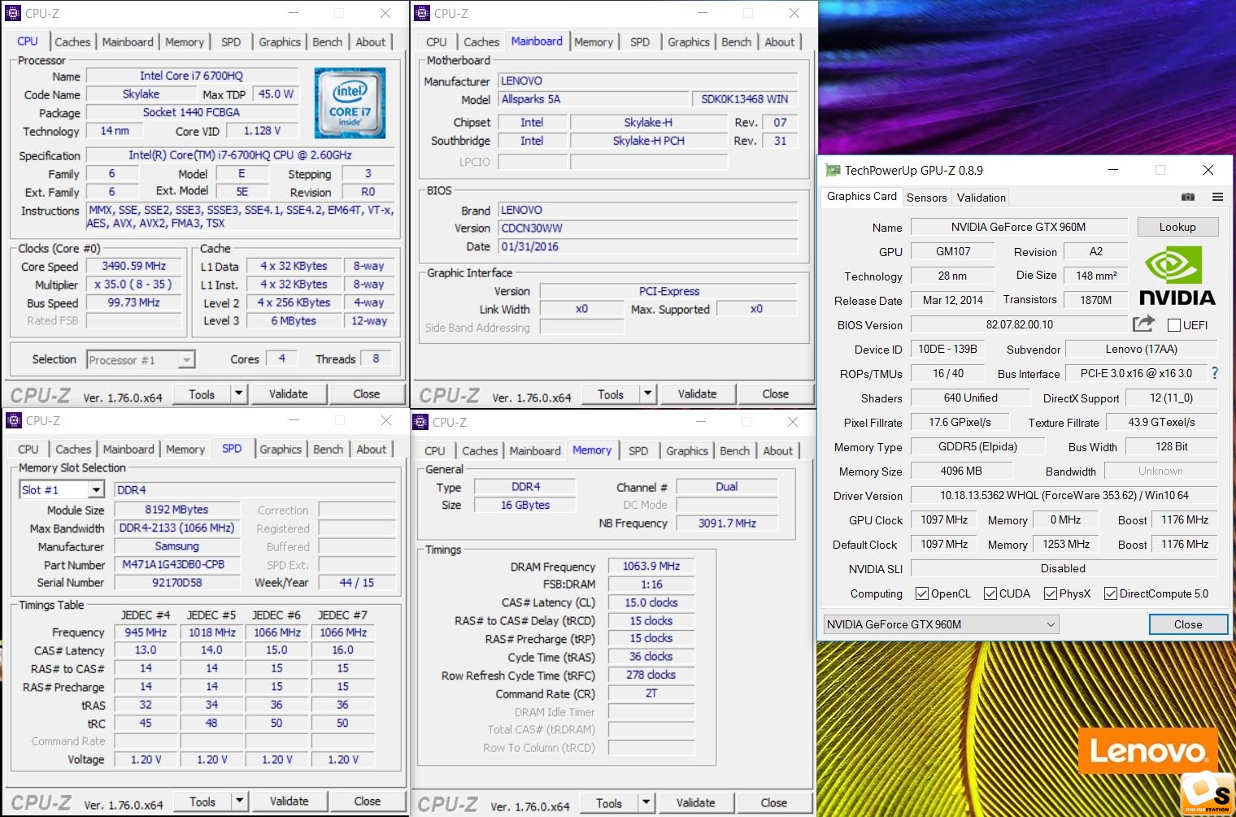Toggle the DirectCompute 5.0 checkbox
Viewport: 1236px width, 817px height.
(x=1111, y=593)
